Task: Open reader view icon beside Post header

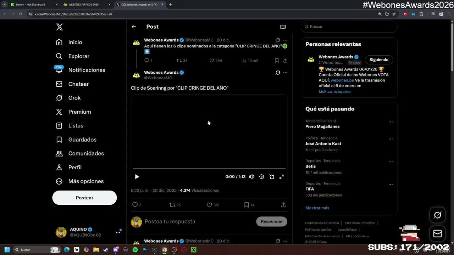Action: point(283,27)
